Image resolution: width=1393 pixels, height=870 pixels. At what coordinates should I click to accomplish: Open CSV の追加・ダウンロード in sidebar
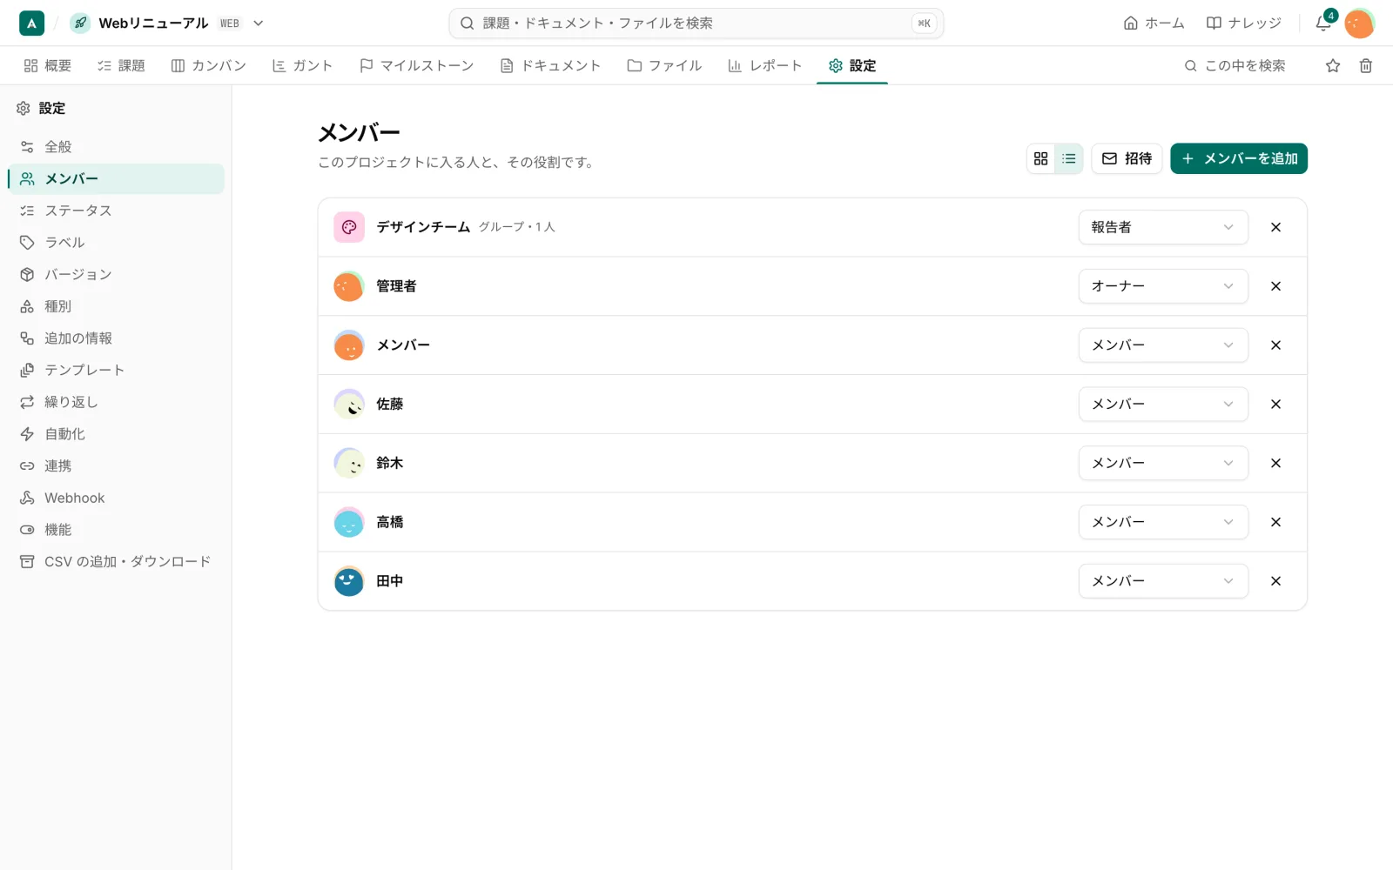coord(117,561)
